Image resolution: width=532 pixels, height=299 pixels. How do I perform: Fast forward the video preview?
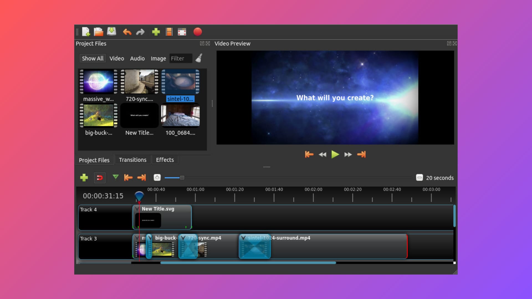tap(348, 154)
